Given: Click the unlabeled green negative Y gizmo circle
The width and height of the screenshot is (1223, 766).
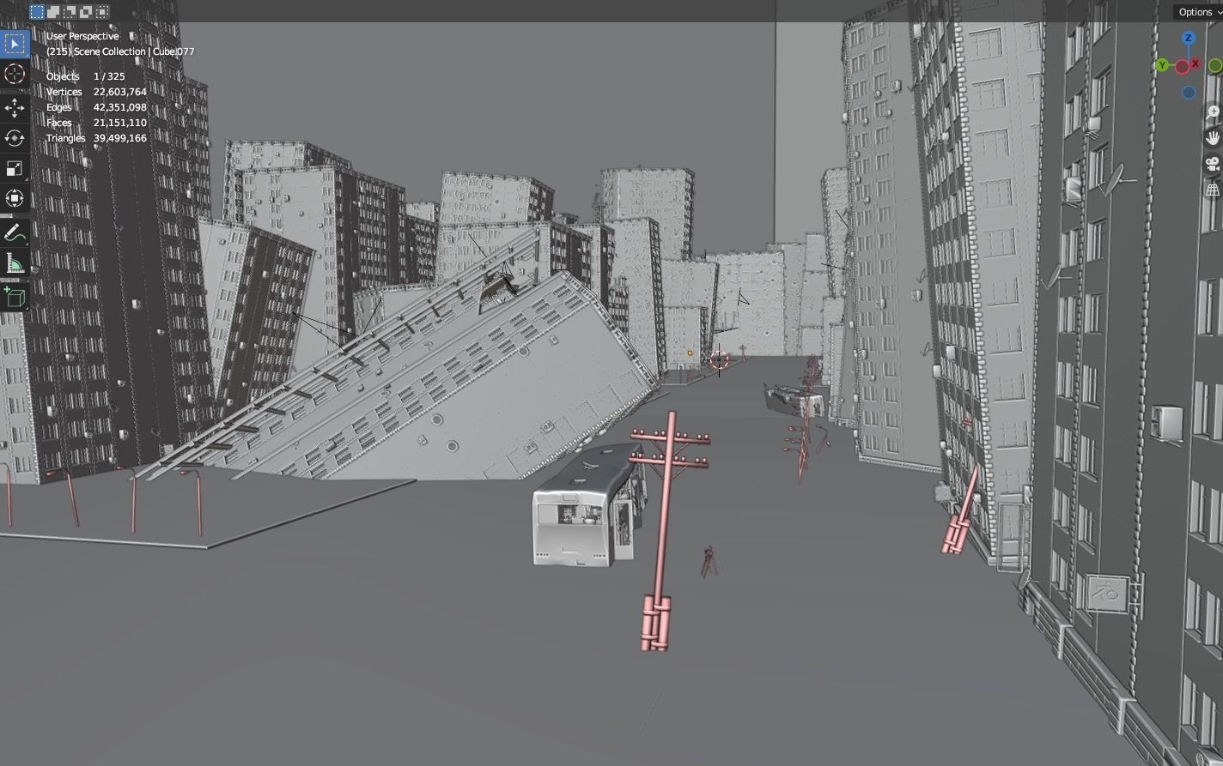Looking at the screenshot, I should (1215, 65).
